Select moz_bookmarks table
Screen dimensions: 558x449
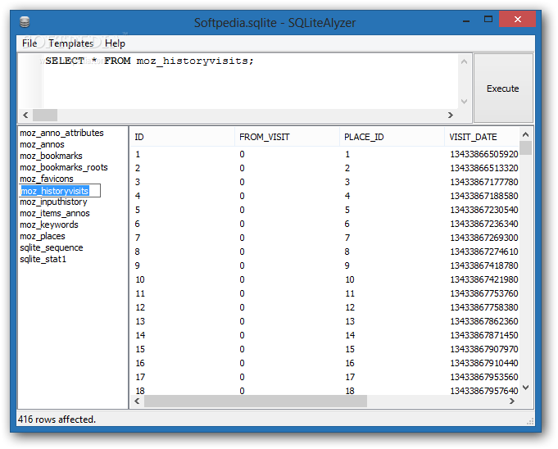[x=51, y=156]
